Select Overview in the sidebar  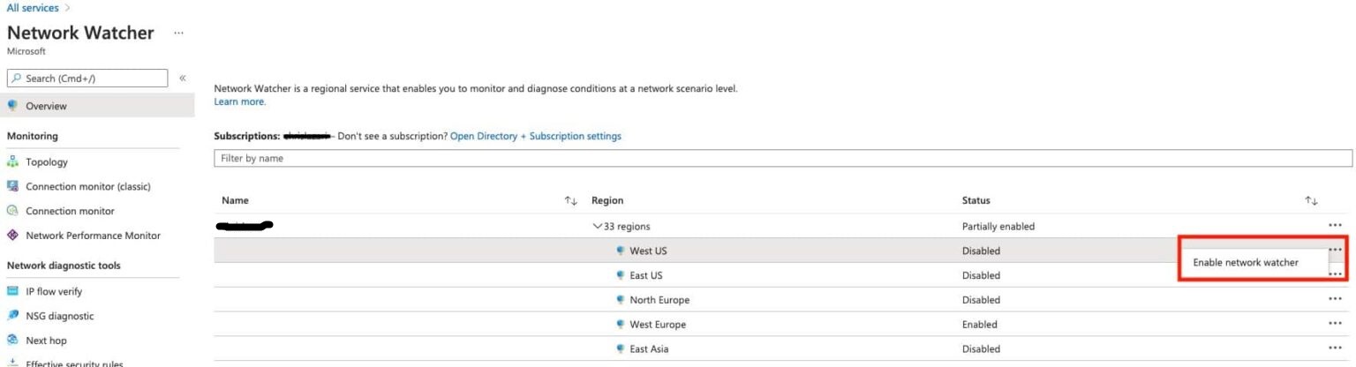pyautogui.click(x=46, y=106)
